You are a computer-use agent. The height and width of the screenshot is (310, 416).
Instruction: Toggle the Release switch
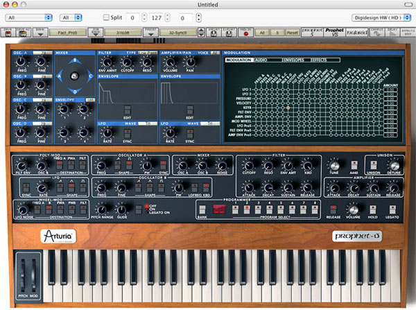pyautogui.click(x=333, y=209)
